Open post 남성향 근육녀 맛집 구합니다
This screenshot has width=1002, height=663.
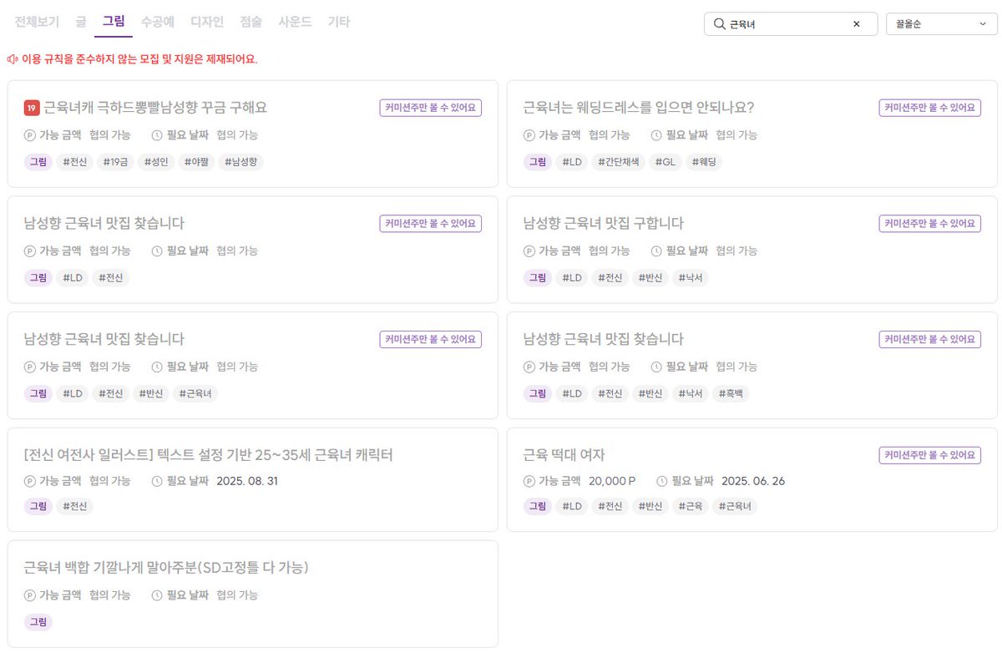pos(603,223)
